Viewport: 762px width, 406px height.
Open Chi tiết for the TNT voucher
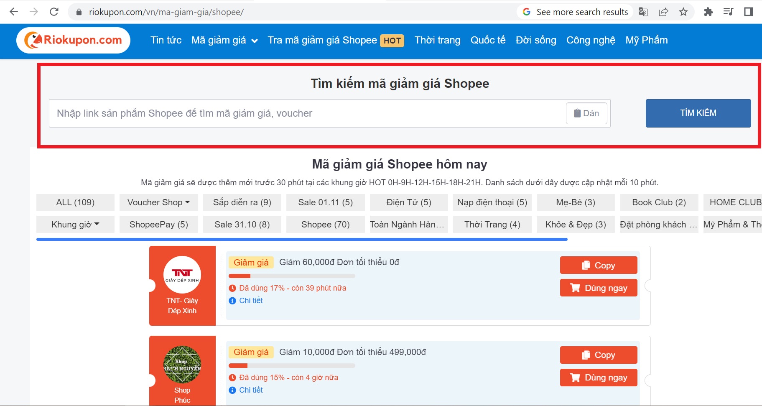(x=251, y=301)
